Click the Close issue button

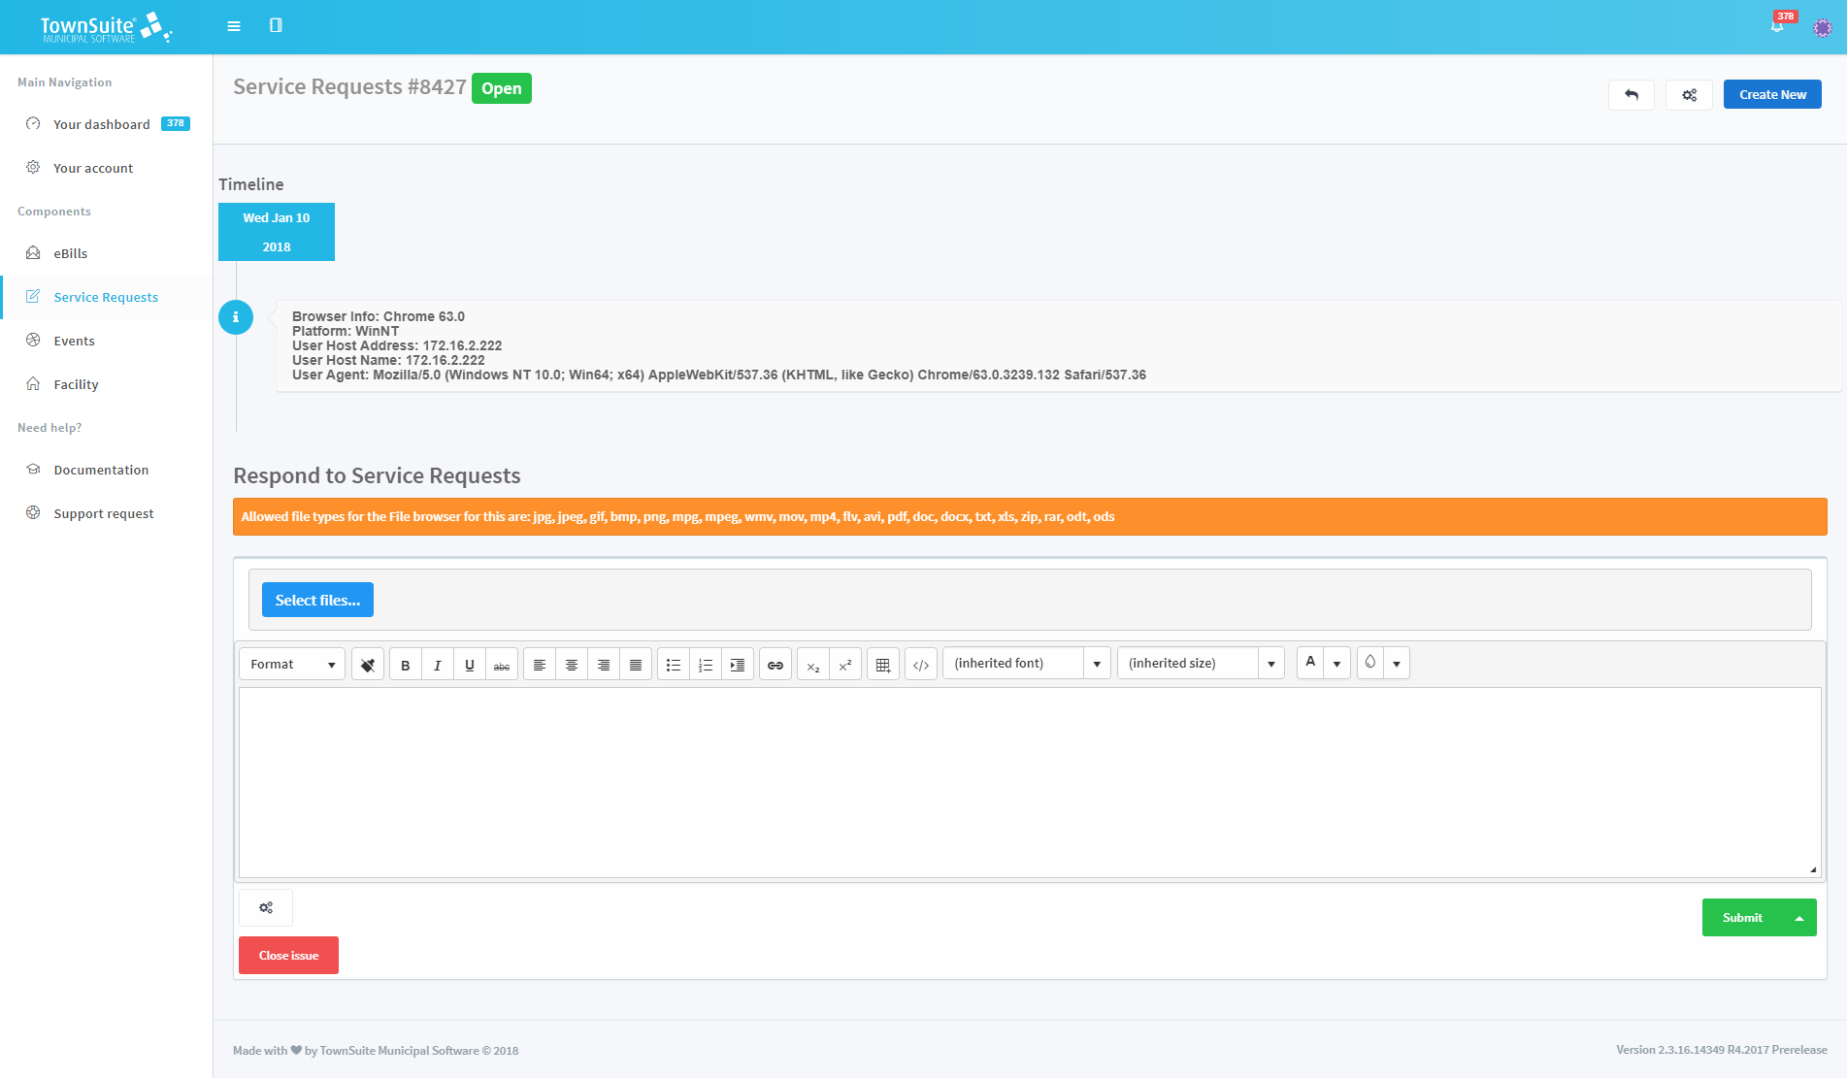(288, 955)
